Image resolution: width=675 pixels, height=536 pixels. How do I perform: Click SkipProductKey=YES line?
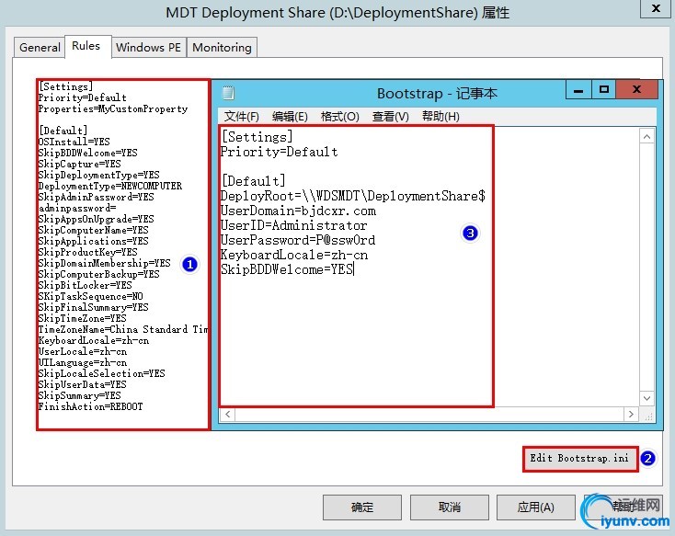pyautogui.click(x=87, y=252)
